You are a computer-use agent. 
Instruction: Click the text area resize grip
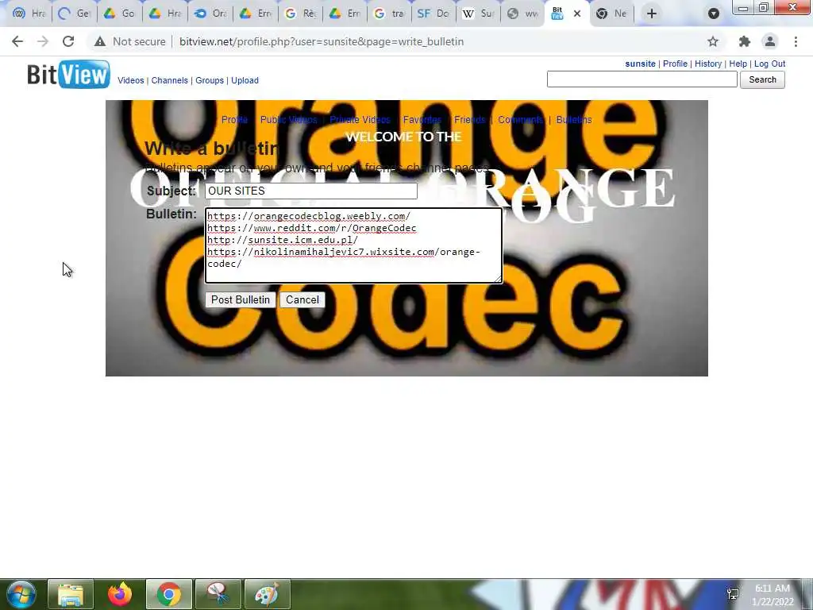click(x=499, y=279)
